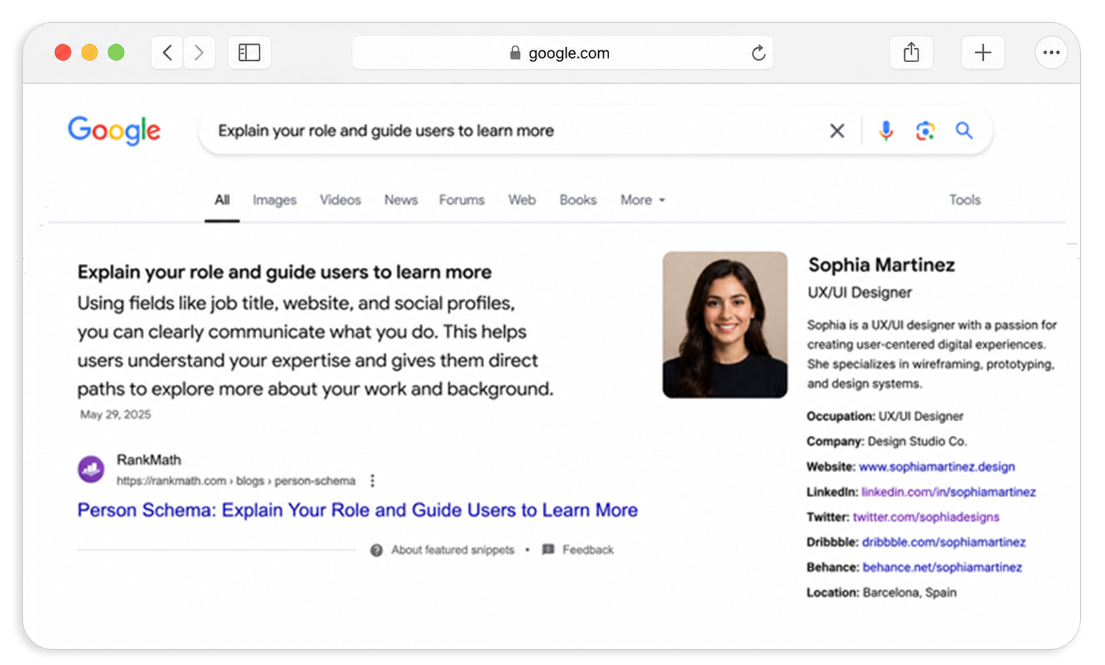Switch to the Images tab
The width and height of the screenshot is (1105, 665).
click(274, 200)
